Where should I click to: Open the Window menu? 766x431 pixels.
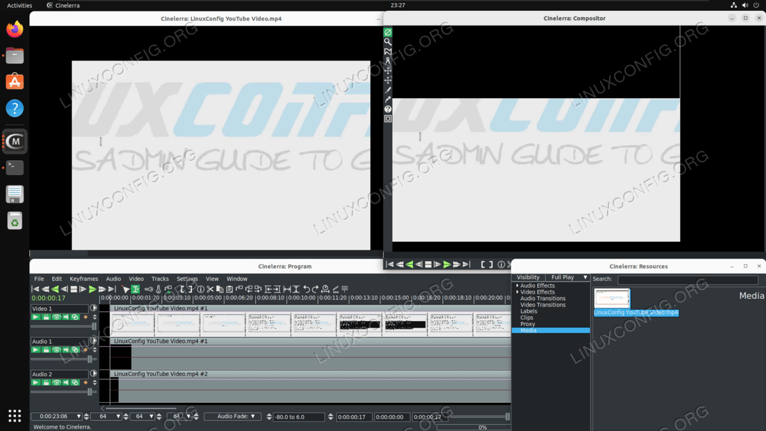click(237, 278)
